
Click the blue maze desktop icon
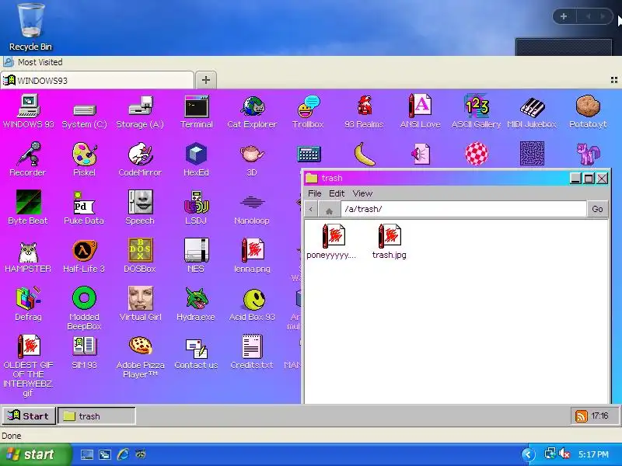(x=532, y=154)
